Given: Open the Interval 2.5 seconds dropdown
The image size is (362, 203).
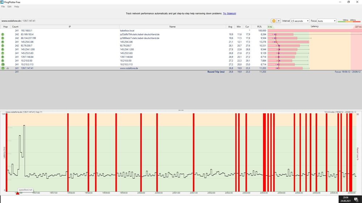Looking at the screenshot, I should pyautogui.click(x=300, y=21).
